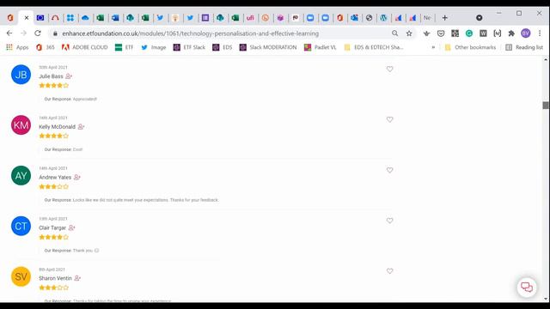Close the active tab
The width and height of the screenshot is (550, 309).
tap(27, 17)
